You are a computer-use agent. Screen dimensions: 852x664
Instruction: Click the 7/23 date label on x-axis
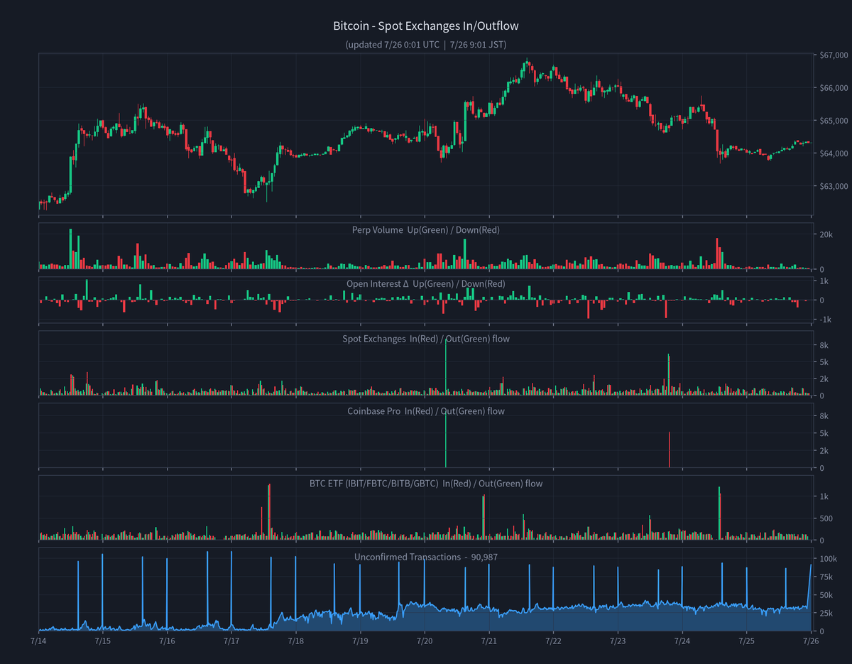tap(618, 641)
